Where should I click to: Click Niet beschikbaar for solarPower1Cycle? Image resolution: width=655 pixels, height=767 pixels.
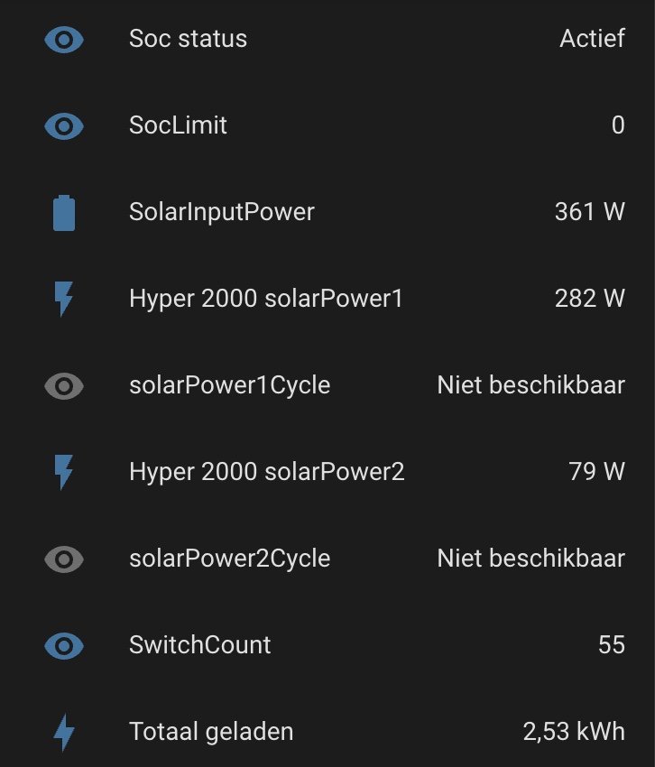531,385
